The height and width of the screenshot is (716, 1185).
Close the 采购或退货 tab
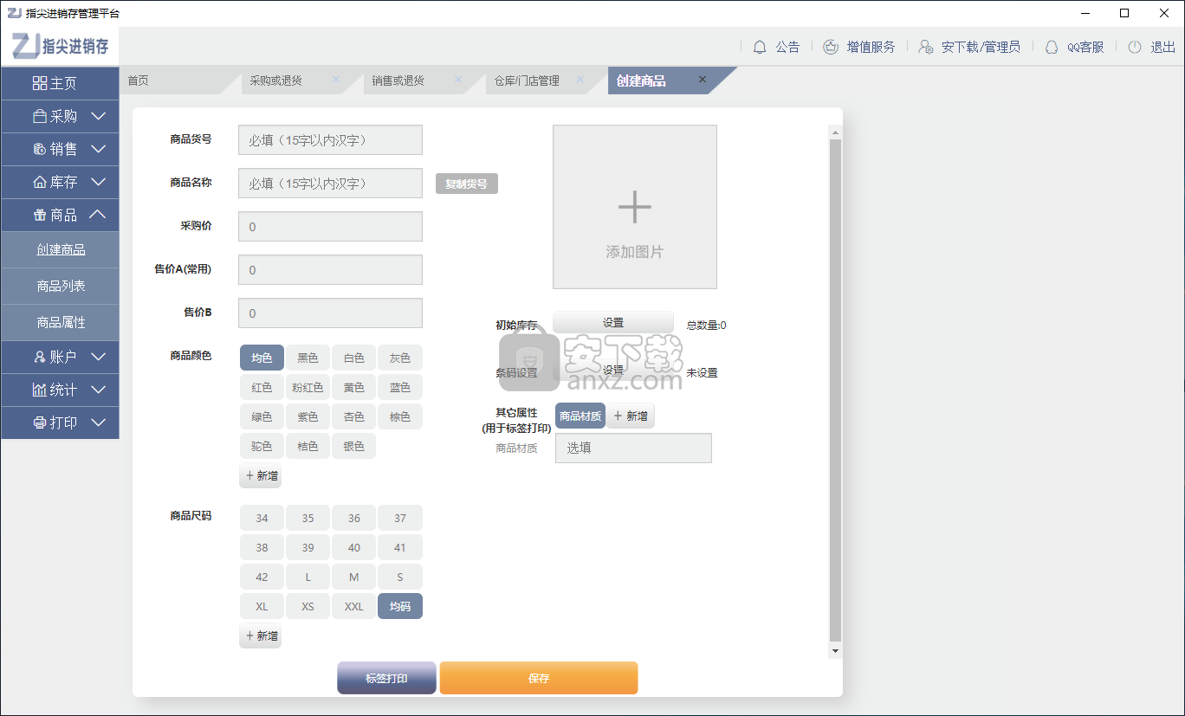tap(336, 80)
